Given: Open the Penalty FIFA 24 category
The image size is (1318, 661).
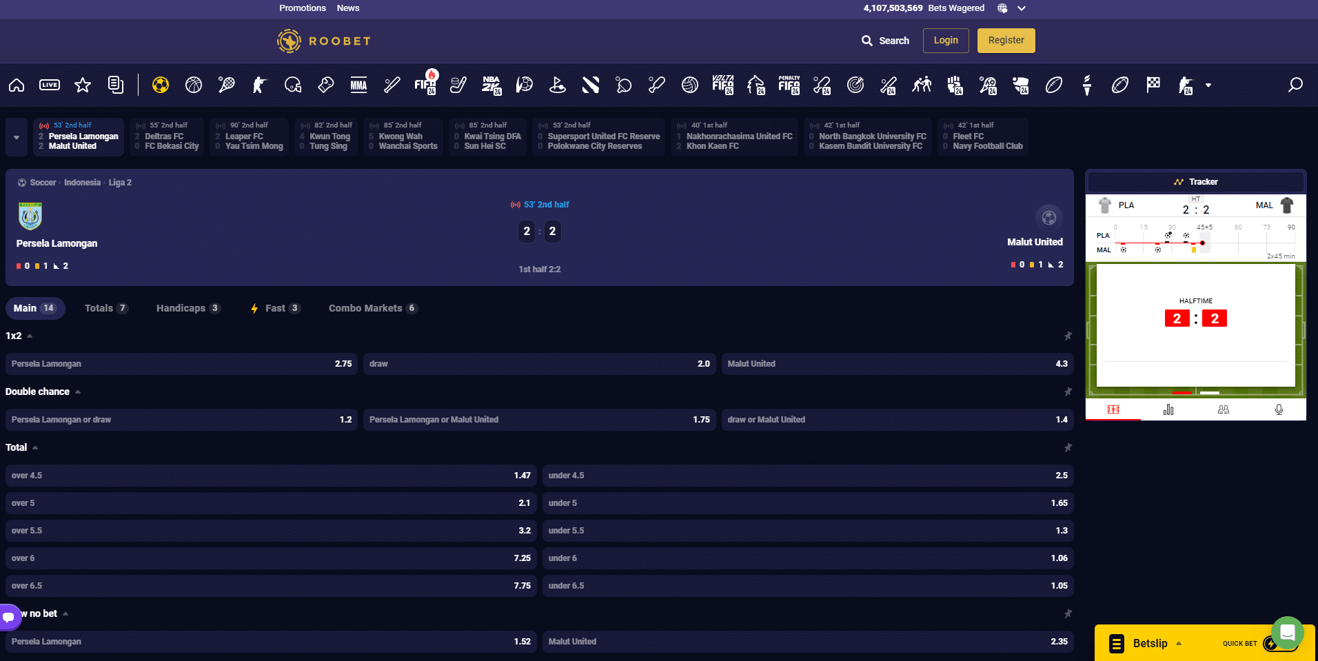Looking at the screenshot, I should coord(789,85).
